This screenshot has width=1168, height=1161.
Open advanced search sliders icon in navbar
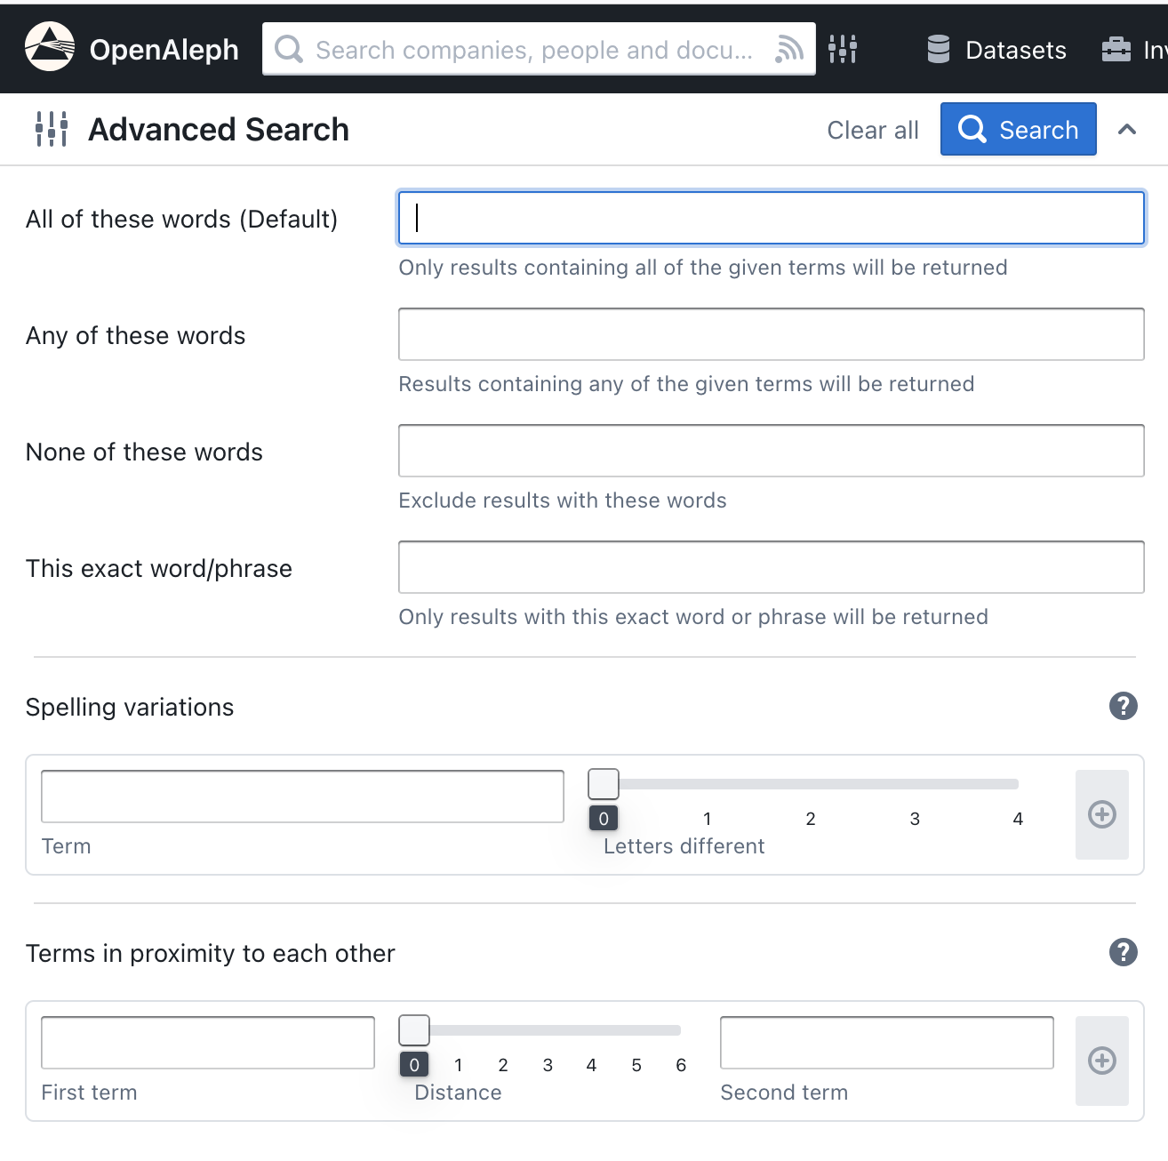[x=842, y=49]
